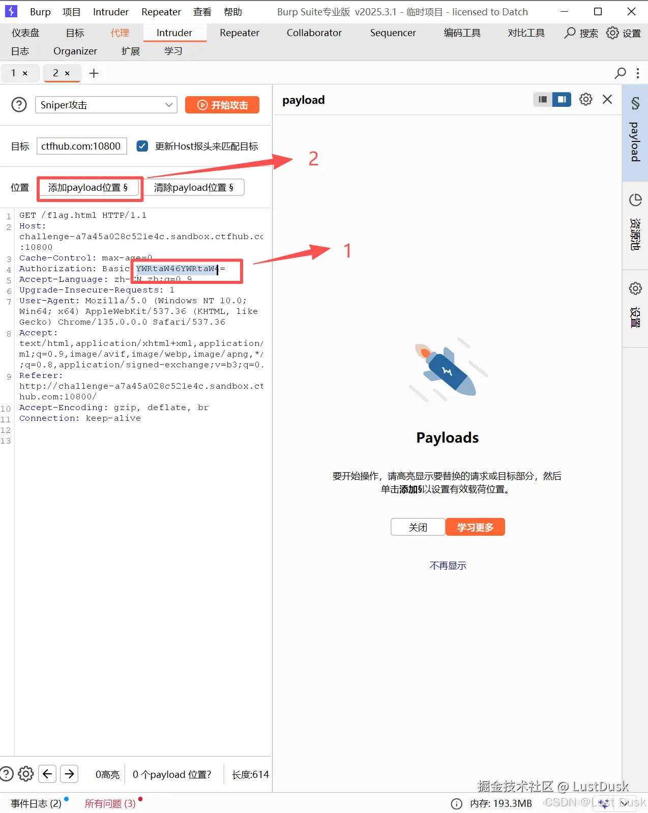The height and width of the screenshot is (813, 648).
Task: Click the help question mark beside attack type
Action: tap(19, 105)
